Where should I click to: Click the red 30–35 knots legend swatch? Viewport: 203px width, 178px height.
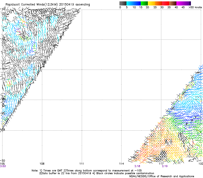pos(166,3)
